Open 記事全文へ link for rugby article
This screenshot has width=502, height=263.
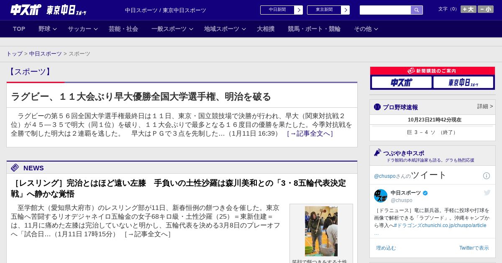point(310,134)
